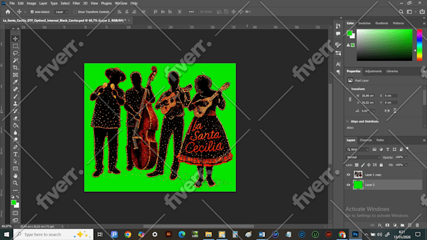Screen dimensions: 427x240
Task: Select the Dodge tool
Action: [15, 140]
